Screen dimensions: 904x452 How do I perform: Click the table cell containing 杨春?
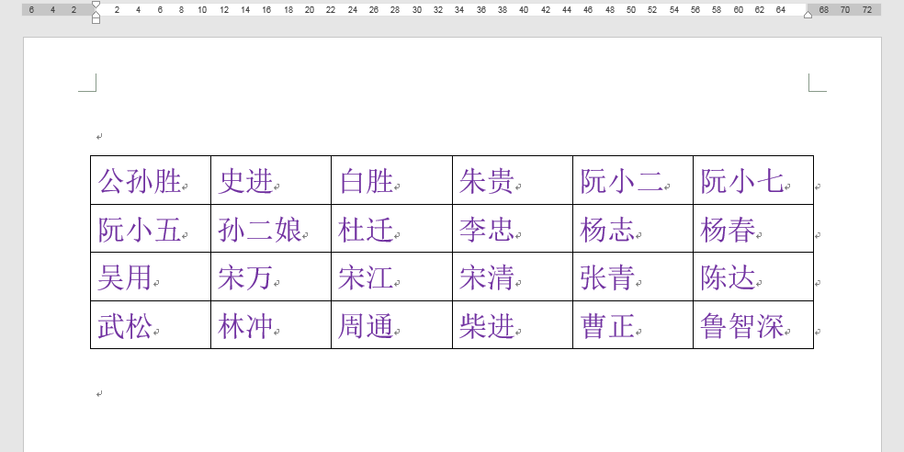[753, 229]
